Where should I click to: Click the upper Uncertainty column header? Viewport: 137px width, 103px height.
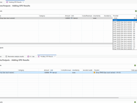[x=98, y=16]
